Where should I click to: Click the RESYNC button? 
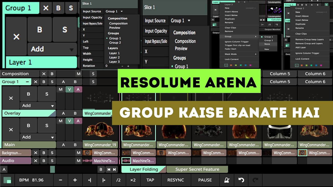176,180
